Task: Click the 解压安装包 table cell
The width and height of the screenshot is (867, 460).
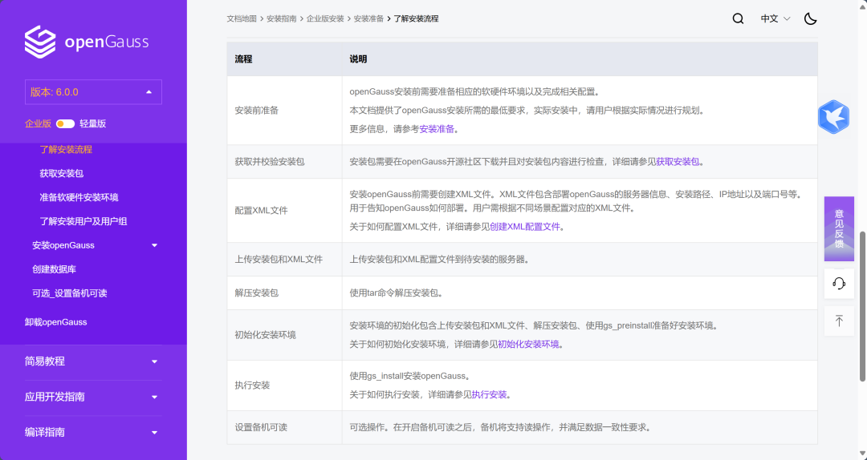Action: click(x=284, y=293)
